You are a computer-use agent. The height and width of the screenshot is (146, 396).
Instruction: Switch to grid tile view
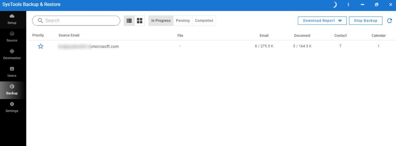pyautogui.click(x=140, y=21)
